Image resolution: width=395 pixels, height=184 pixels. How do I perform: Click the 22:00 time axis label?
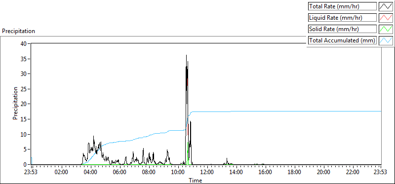point(353,173)
